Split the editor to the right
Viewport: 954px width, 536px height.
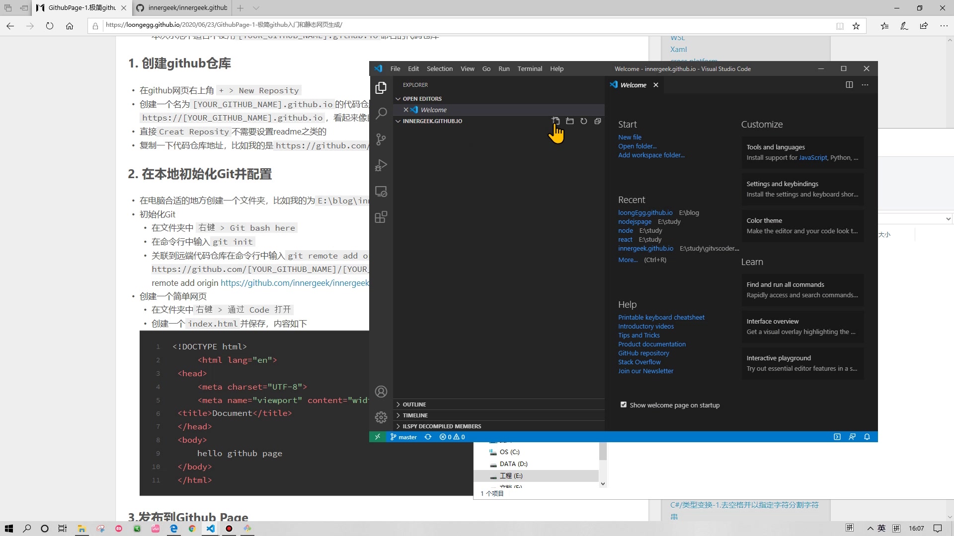pyautogui.click(x=849, y=85)
